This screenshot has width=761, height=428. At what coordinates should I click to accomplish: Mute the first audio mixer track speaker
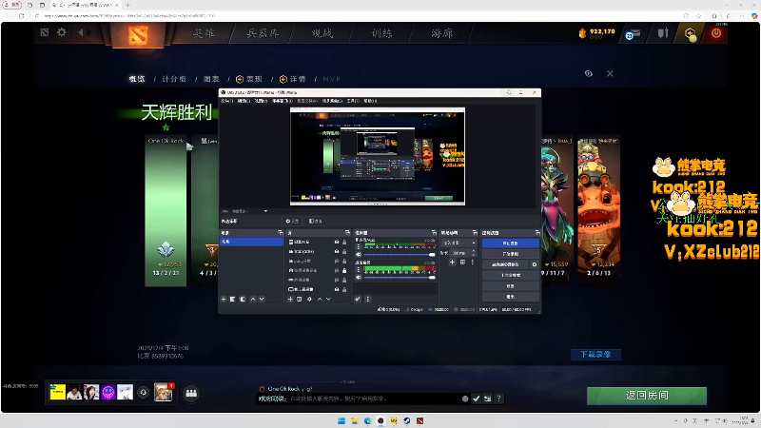359,254
